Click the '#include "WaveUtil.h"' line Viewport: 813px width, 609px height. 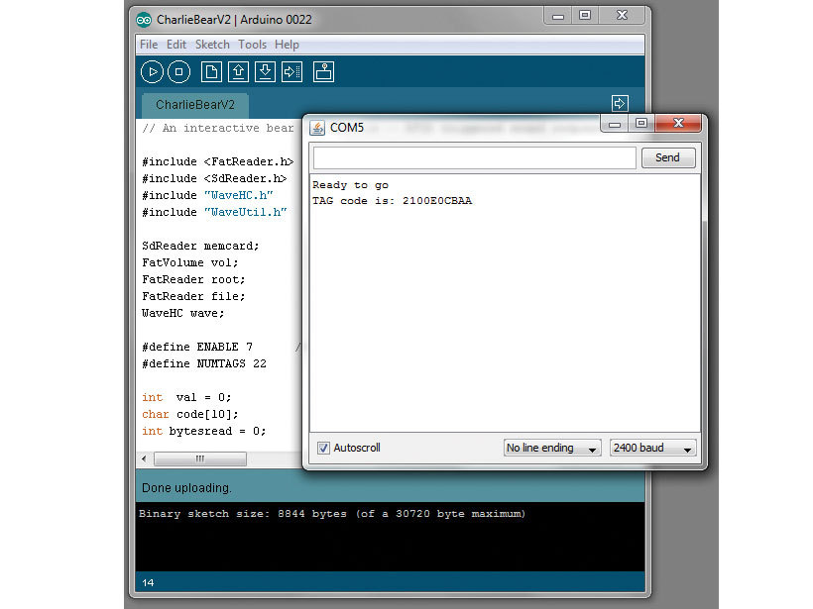click(x=214, y=212)
